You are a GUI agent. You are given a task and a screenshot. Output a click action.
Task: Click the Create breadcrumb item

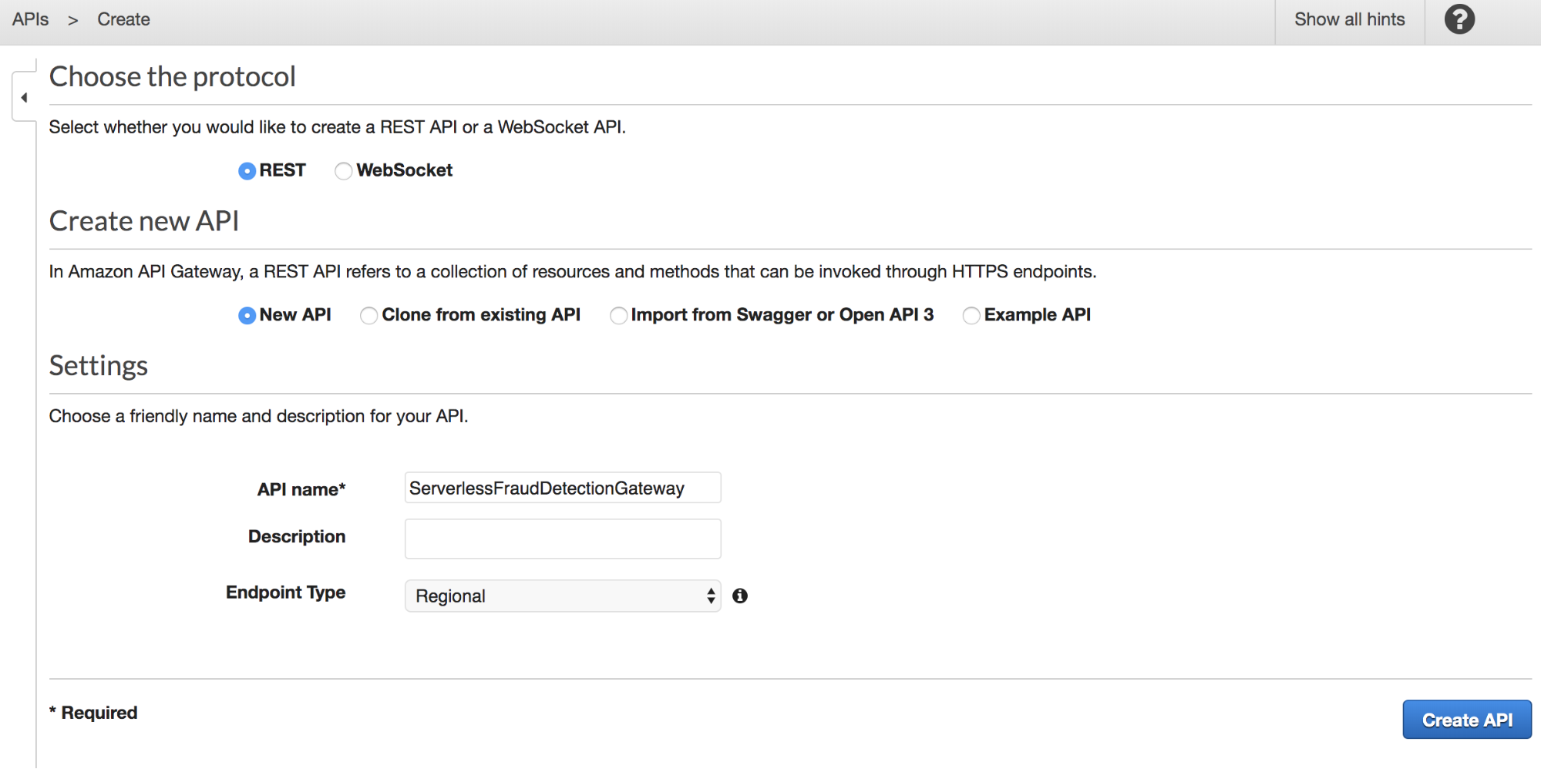pyautogui.click(x=123, y=19)
